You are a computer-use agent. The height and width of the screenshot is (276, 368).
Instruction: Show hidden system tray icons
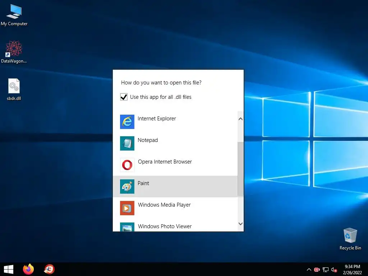coord(309,270)
